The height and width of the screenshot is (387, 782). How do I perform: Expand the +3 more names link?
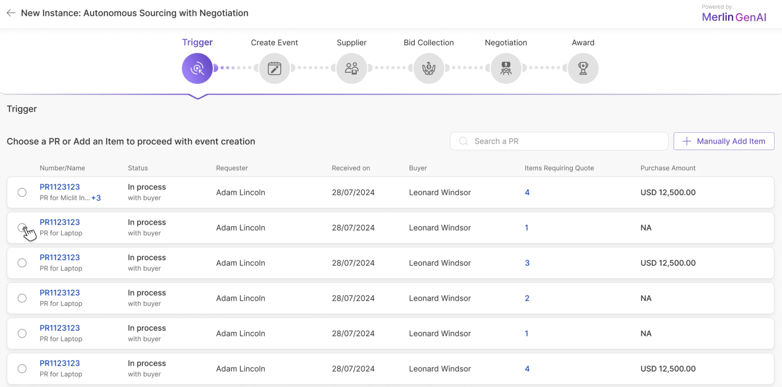pyautogui.click(x=96, y=198)
